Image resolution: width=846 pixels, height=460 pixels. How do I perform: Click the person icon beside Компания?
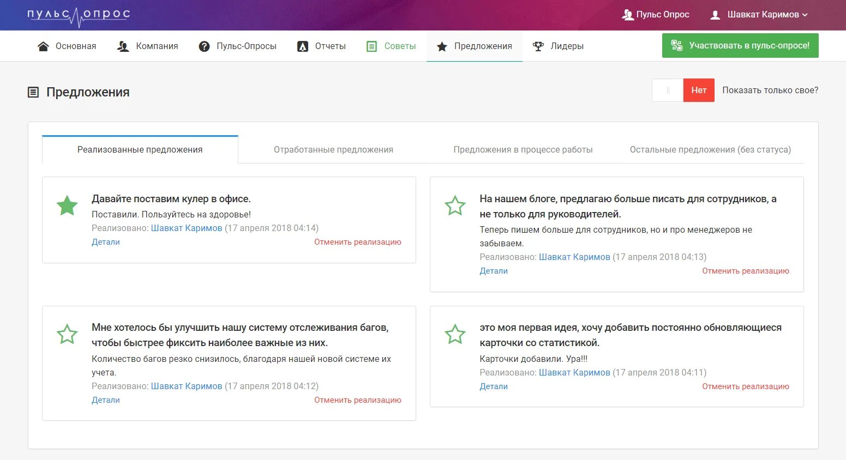(123, 46)
